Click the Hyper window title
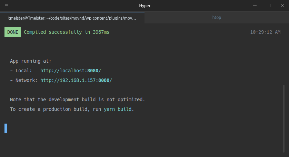The height and width of the screenshot is (157, 289). [145, 6]
